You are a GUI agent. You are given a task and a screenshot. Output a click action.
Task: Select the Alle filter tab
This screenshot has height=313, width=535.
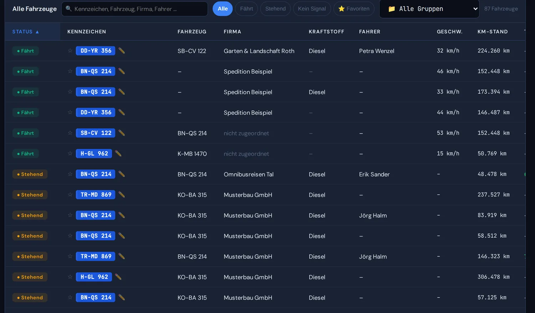point(223,9)
